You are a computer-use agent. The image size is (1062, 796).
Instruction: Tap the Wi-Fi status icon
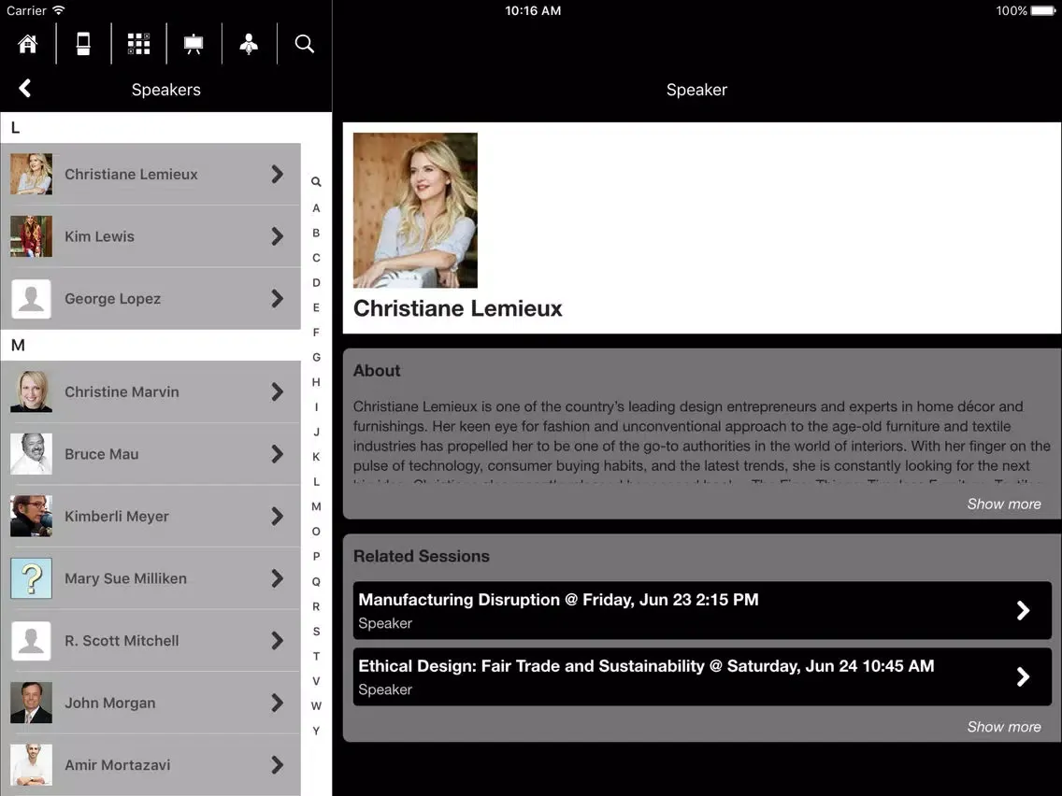click(x=59, y=10)
